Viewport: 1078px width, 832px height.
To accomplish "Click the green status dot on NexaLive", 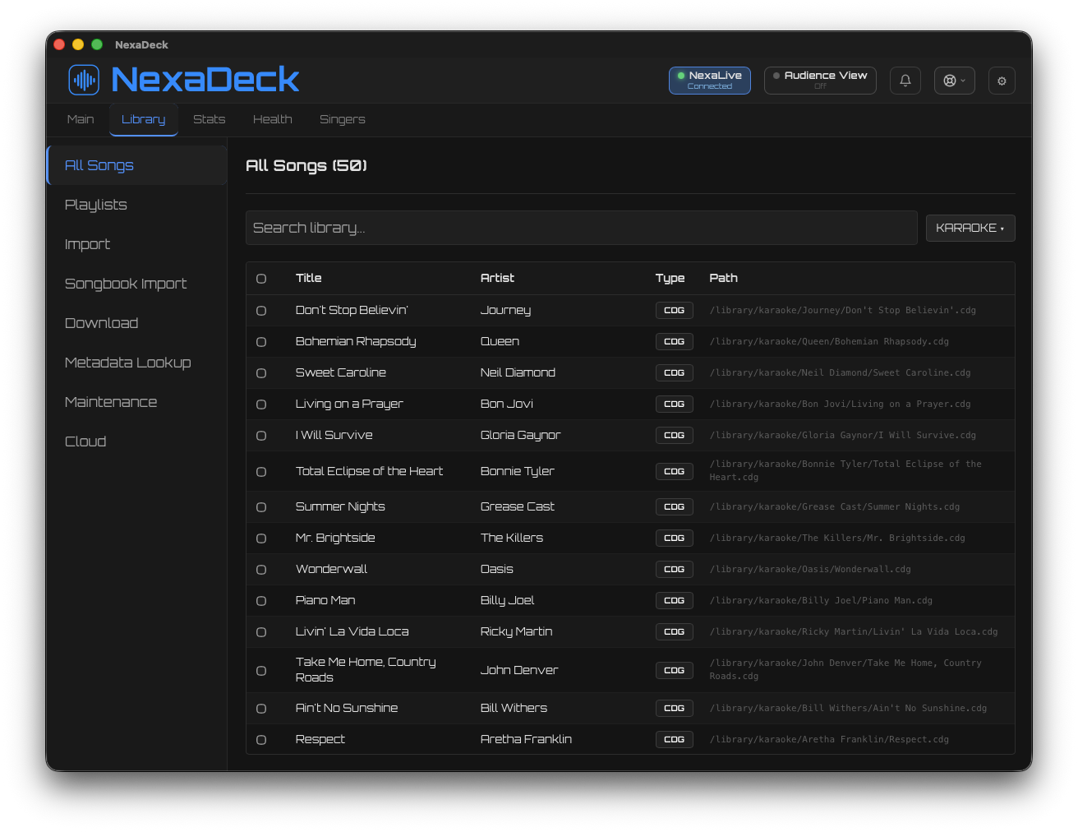I will 683,75.
